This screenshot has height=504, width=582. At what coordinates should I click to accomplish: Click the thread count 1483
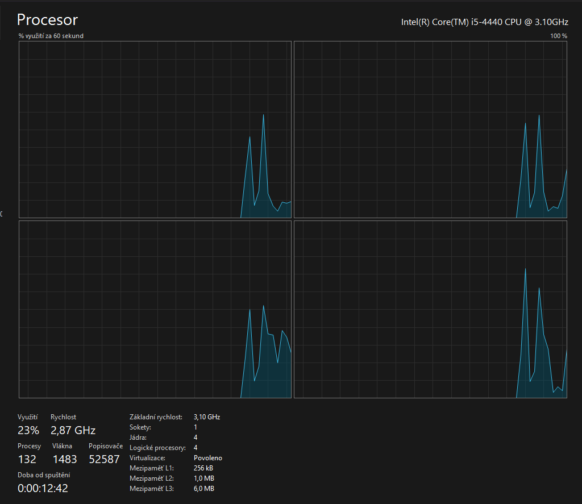[65, 459]
